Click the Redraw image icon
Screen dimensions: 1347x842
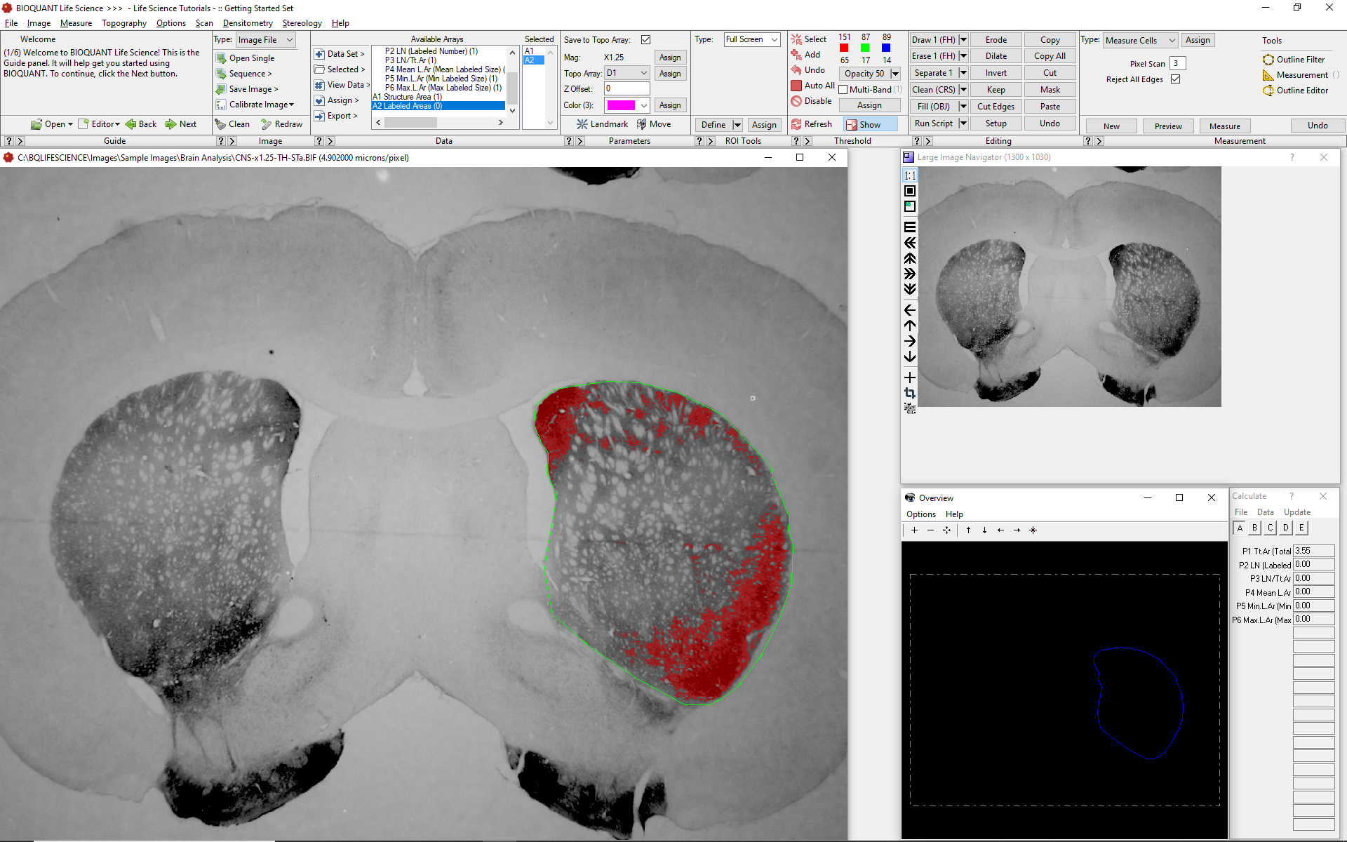[x=267, y=124]
